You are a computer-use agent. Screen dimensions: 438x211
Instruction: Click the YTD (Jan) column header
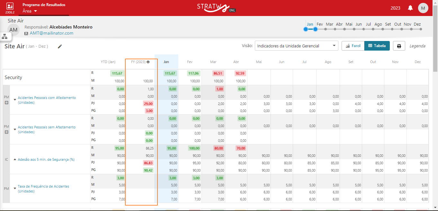click(x=108, y=62)
